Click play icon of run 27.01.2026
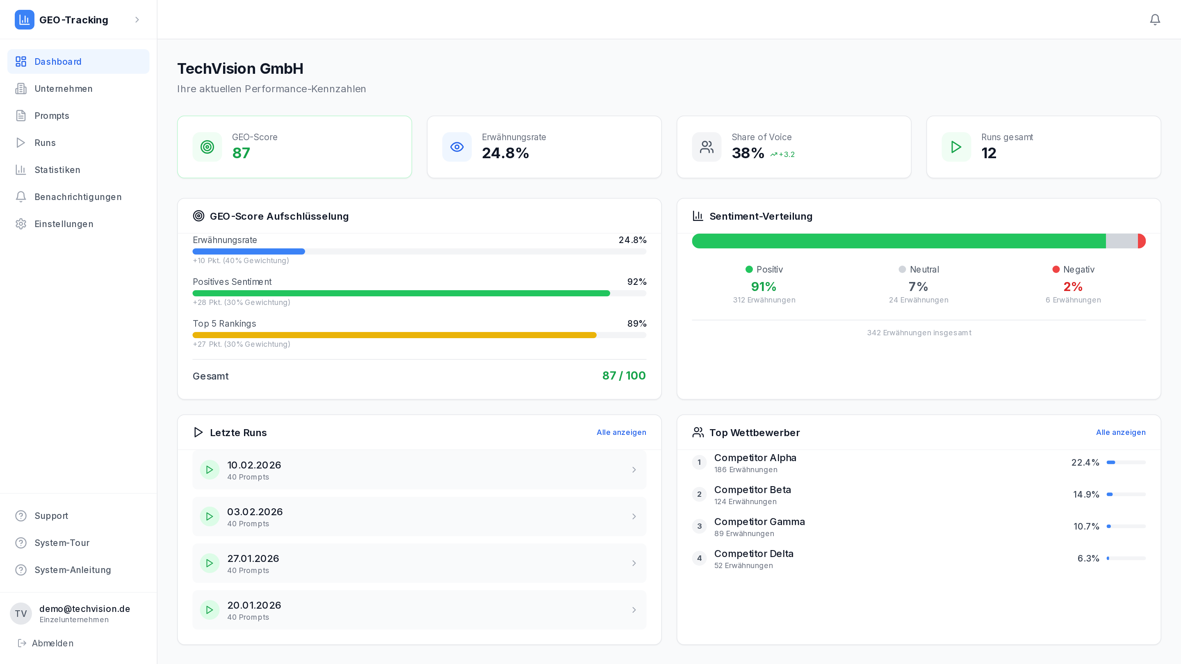The image size is (1181, 664). coord(210,563)
